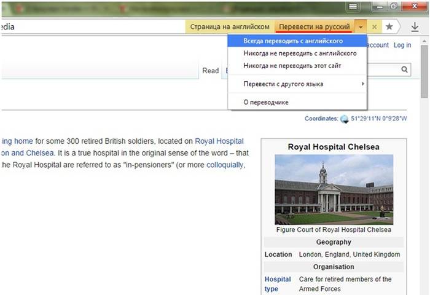Click the Wikipedia search magnifier icon

(x=405, y=70)
